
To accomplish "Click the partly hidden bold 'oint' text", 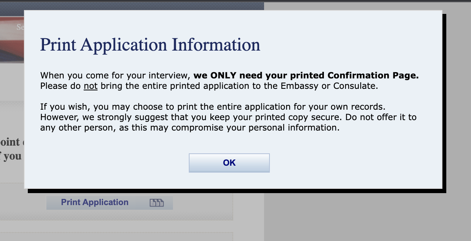I will click(12, 142).
